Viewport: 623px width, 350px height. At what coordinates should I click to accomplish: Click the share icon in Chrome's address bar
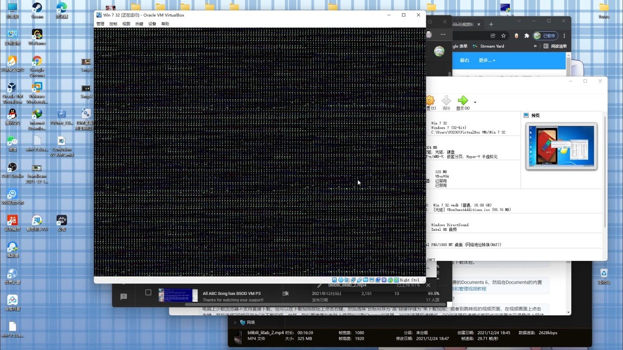coord(493,35)
